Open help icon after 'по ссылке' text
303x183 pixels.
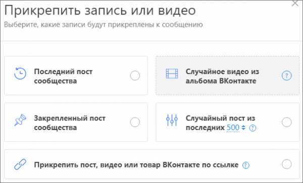(x=246, y=165)
